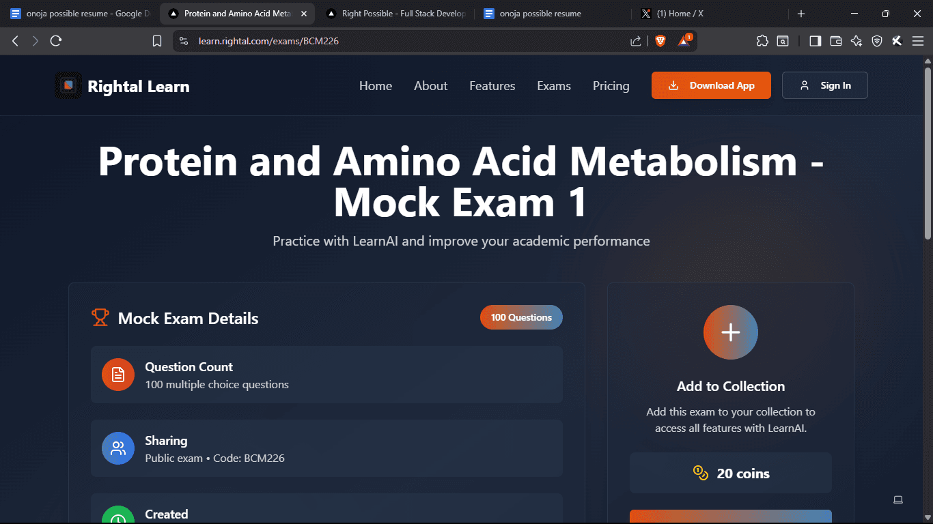
Task: Click the exam title heading
Action: [461, 181]
